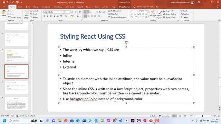Align text to the right

click(92, 16)
